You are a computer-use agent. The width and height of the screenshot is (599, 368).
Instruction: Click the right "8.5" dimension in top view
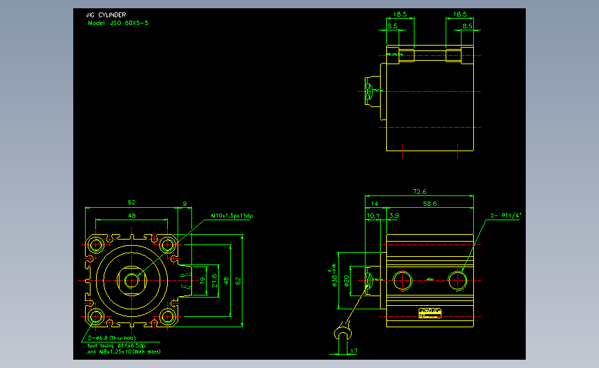tap(467, 26)
